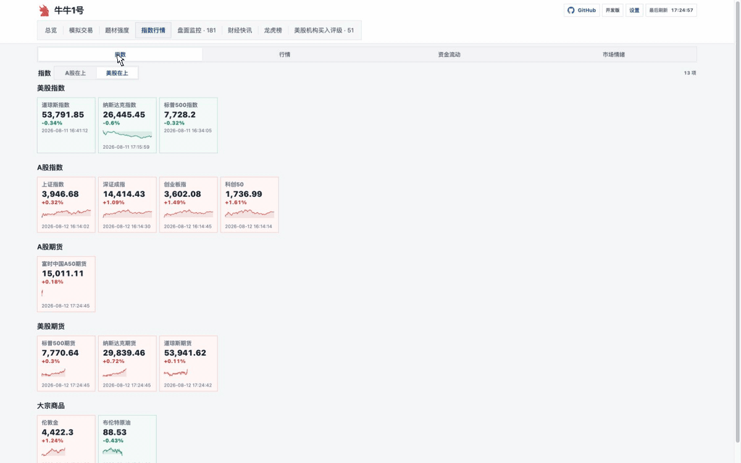Open the 龙虎榜 tab
The width and height of the screenshot is (741, 463).
coord(273,30)
